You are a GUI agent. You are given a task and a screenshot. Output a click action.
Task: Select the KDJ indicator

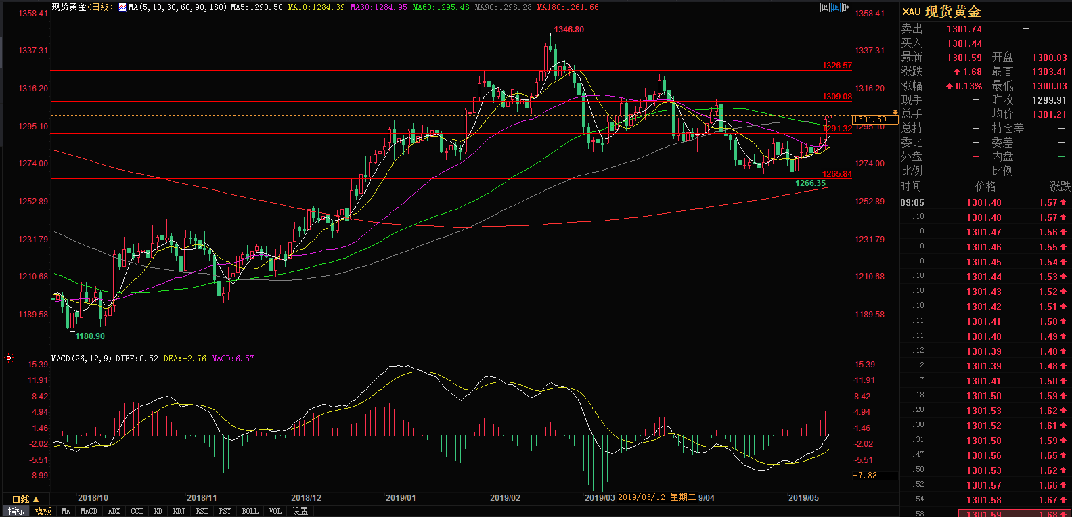tap(179, 511)
